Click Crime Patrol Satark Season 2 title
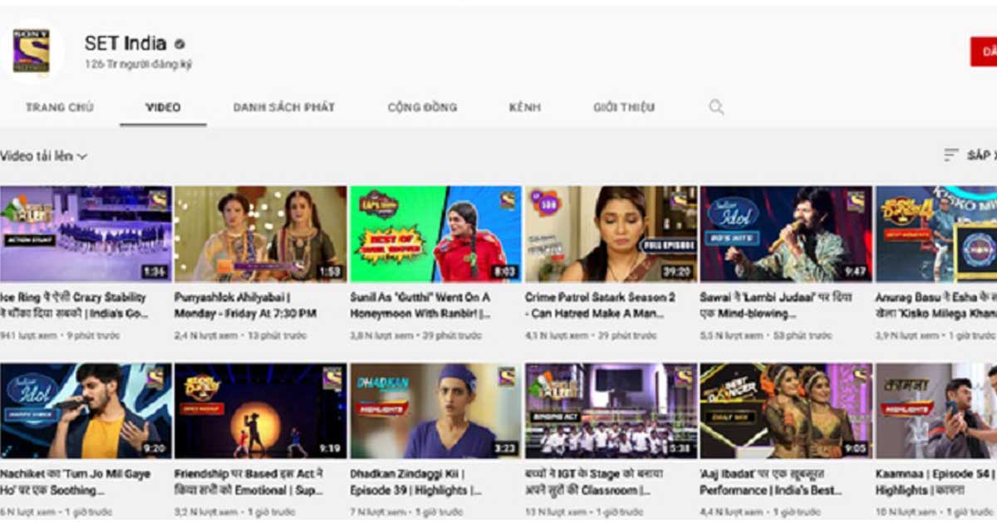997x523 pixels. [x=600, y=305]
